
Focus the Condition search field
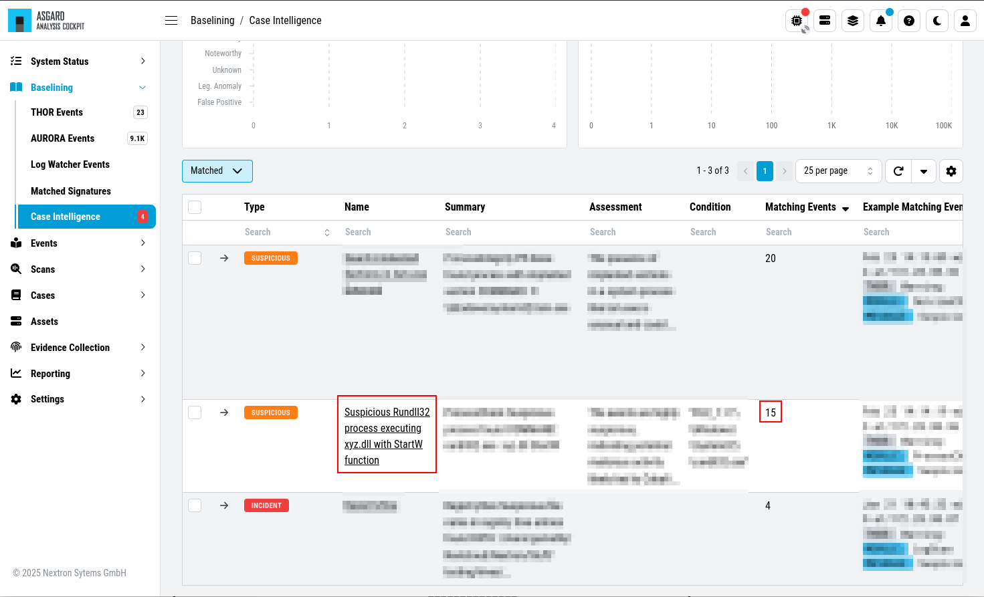[722, 232]
